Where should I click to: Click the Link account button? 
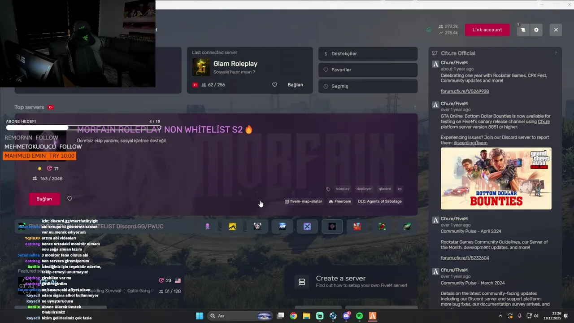point(487,30)
